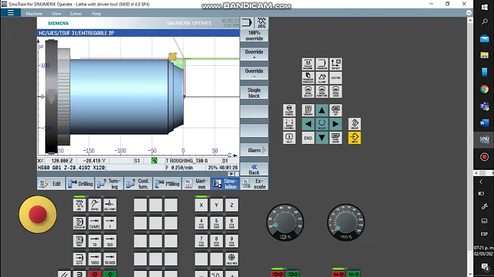Click the MENU USER key

(336, 91)
